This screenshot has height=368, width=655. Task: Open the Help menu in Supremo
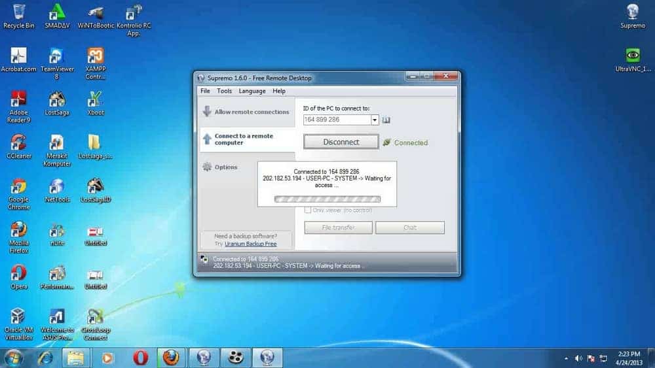tap(279, 91)
